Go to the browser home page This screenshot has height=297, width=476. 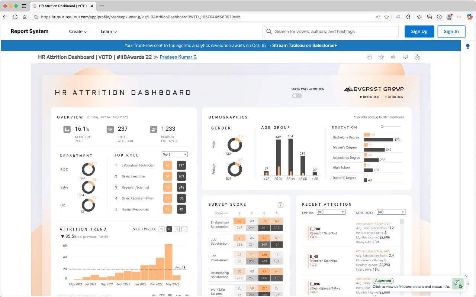coord(25,17)
